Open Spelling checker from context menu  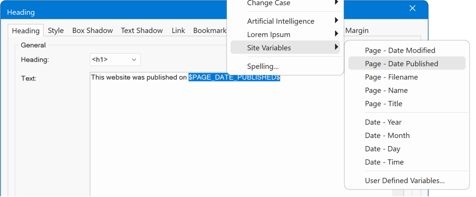pyautogui.click(x=263, y=66)
